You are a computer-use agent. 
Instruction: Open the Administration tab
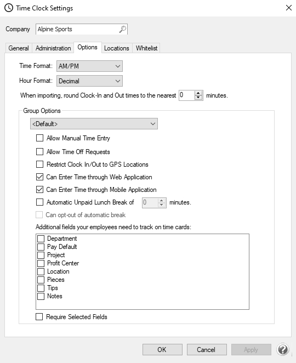[53, 48]
